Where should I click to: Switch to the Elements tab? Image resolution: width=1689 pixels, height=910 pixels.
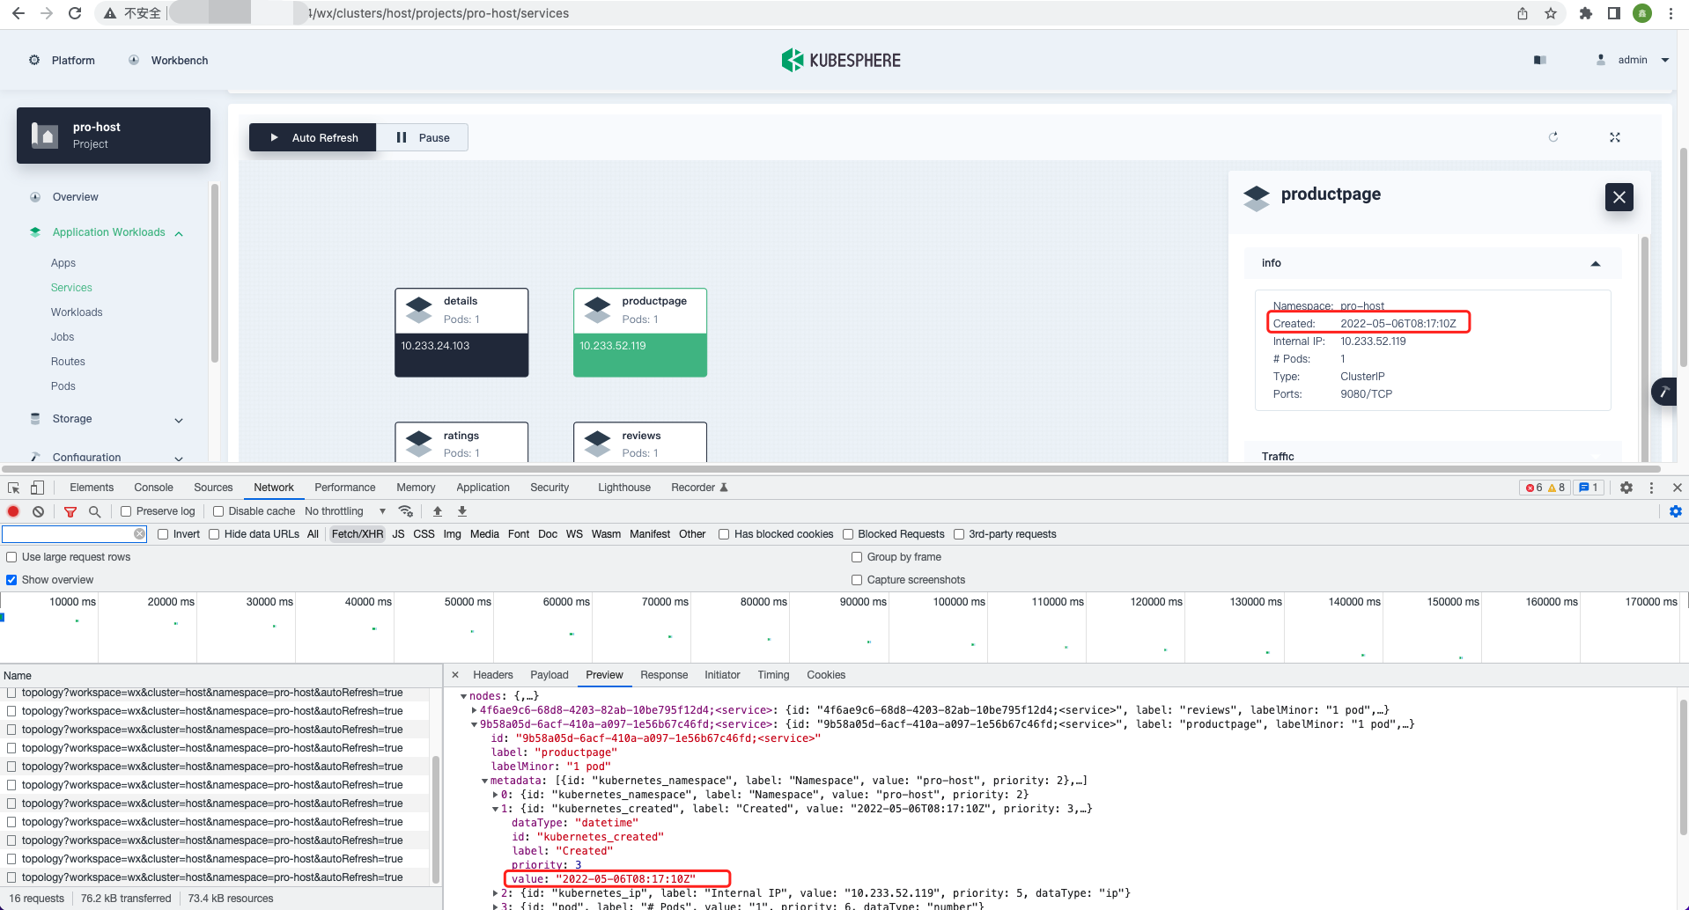click(x=92, y=488)
